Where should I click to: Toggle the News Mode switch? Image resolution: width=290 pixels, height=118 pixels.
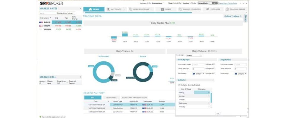213,3
